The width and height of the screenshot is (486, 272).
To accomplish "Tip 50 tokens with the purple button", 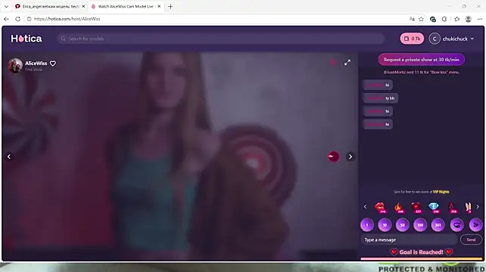I will coord(402,225).
